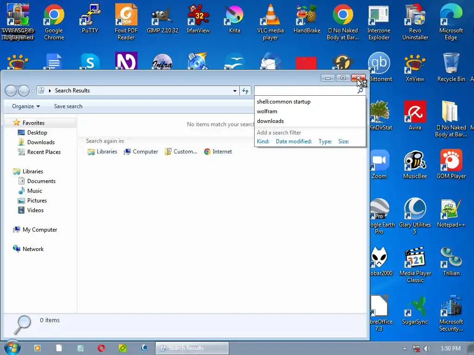474x355 pixels.
Task: Open Media Player Classic shortcut
Action: [415, 265]
